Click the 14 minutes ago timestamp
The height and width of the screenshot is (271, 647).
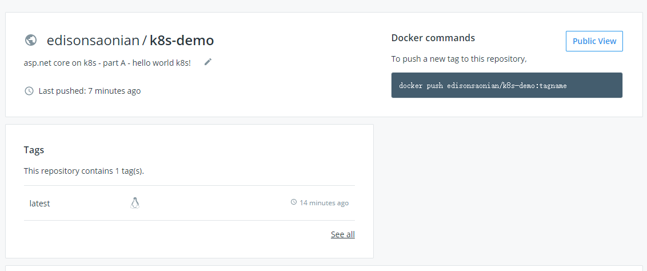click(324, 203)
